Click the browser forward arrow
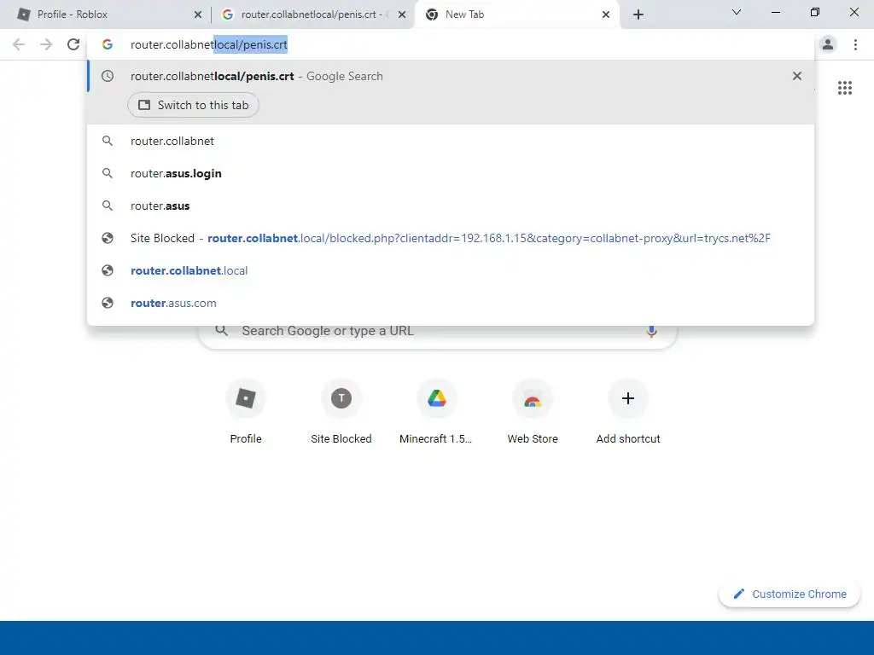874x655 pixels. (46, 44)
